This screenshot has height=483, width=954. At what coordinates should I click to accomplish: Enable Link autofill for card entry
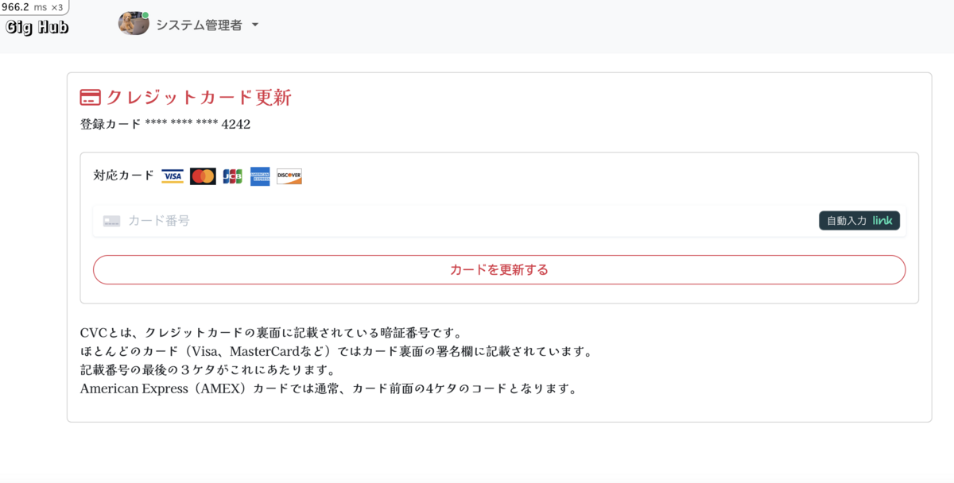859,221
